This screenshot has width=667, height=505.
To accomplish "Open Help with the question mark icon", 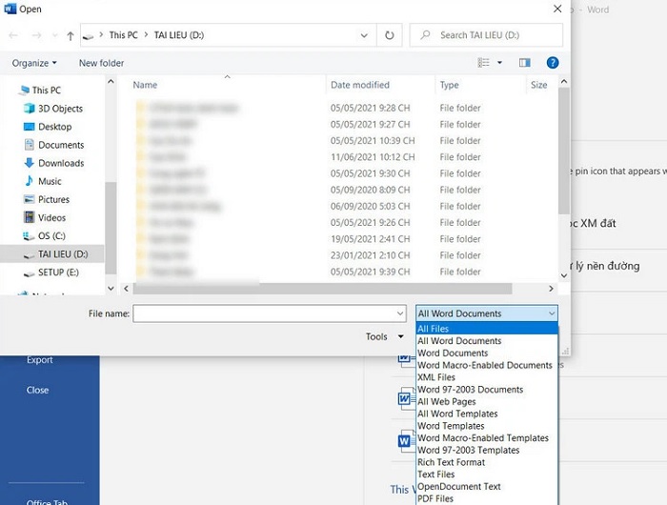I will tap(552, 63).
